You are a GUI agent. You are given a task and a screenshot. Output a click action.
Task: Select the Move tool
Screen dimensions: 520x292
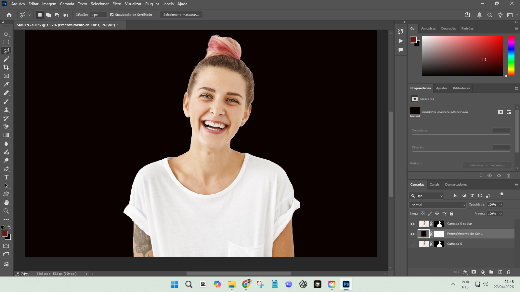(6, 34)
